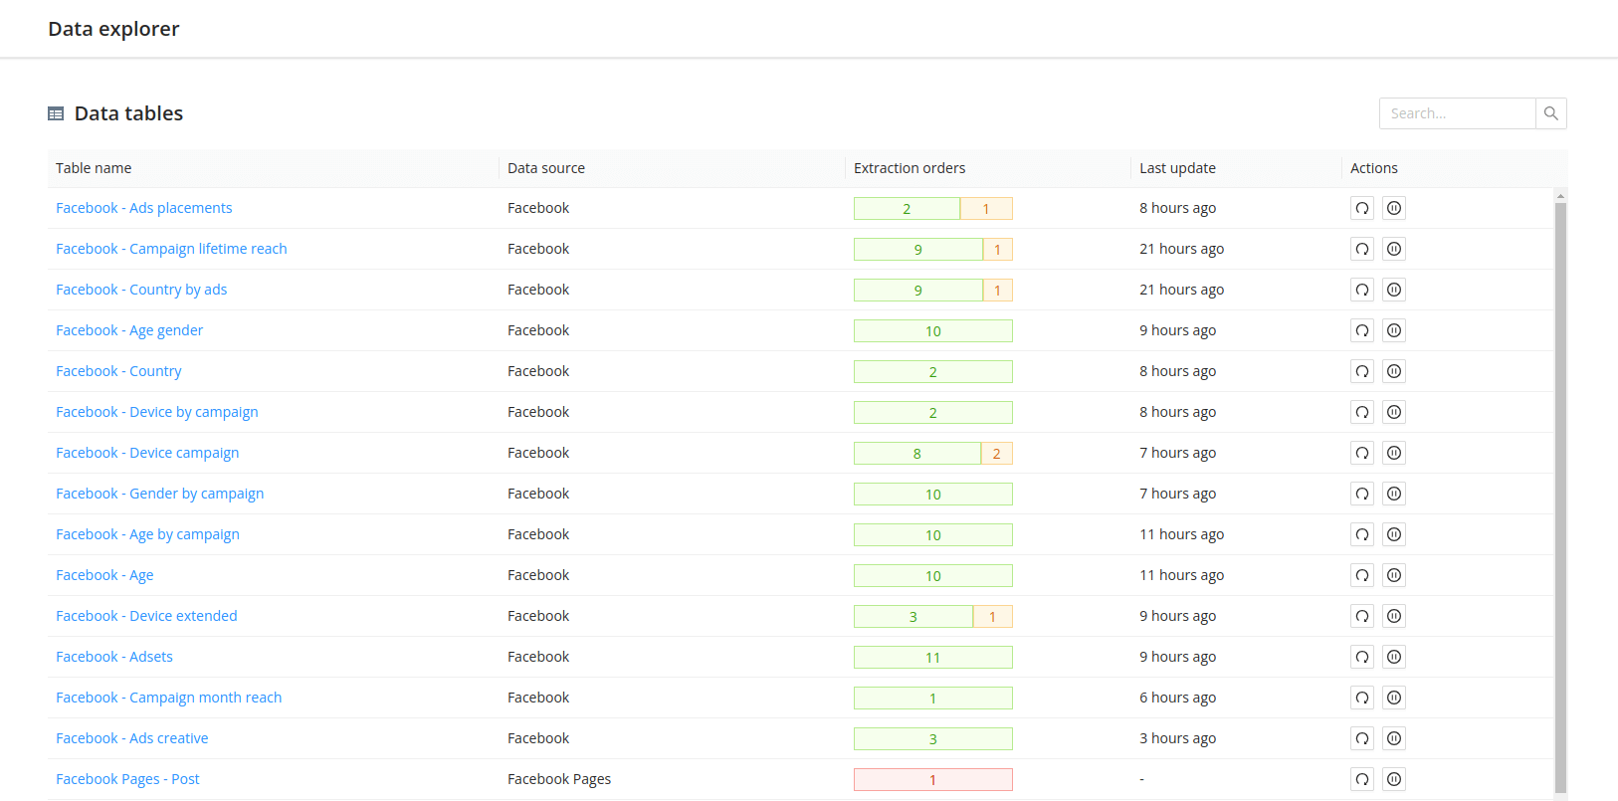
Task: Open Facebook - Device campaign link
Action: (x=147, y=453)
